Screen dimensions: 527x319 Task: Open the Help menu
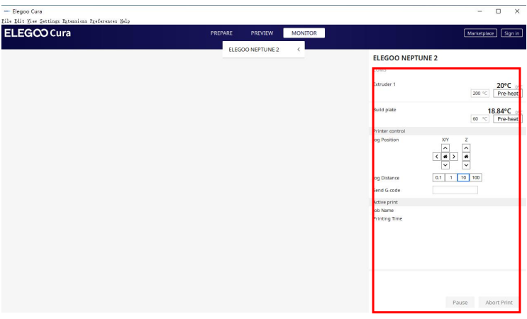(125, 21)
